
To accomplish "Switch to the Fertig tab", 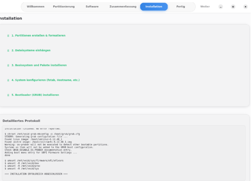I will click(x=181, y=7).
